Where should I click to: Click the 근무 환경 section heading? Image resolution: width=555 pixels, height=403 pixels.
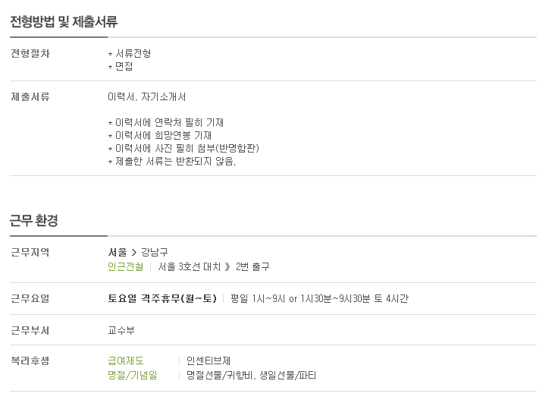pos(33,220)
